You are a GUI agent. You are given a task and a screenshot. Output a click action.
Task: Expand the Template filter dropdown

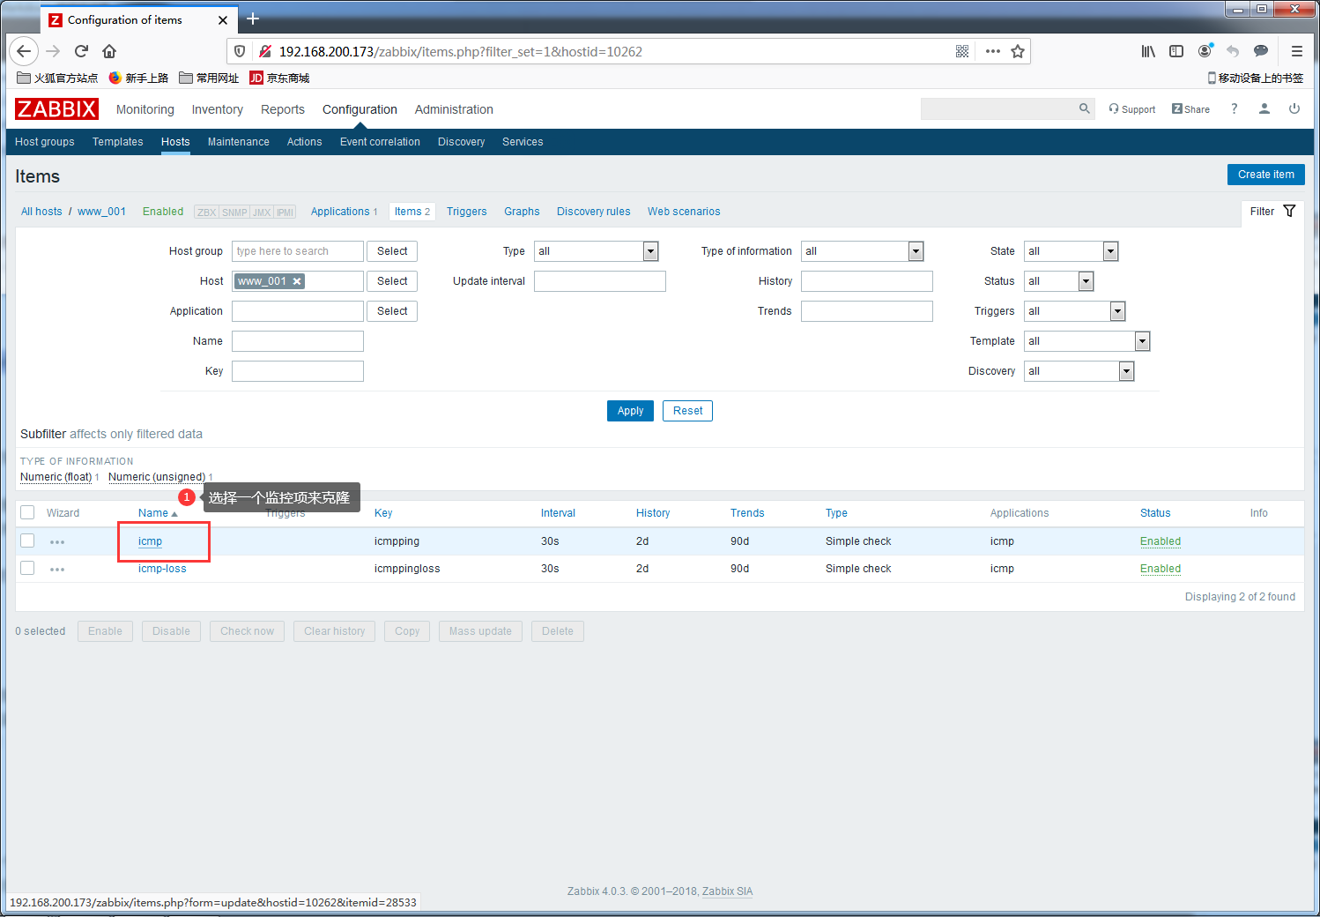tap(1087, 341)
